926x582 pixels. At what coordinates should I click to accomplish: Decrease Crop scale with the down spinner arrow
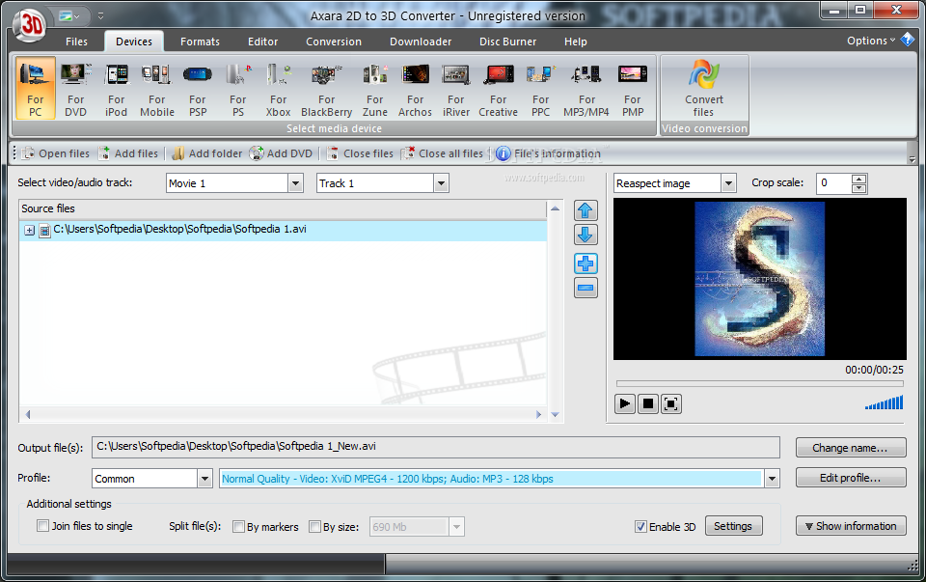coord(859,188)
